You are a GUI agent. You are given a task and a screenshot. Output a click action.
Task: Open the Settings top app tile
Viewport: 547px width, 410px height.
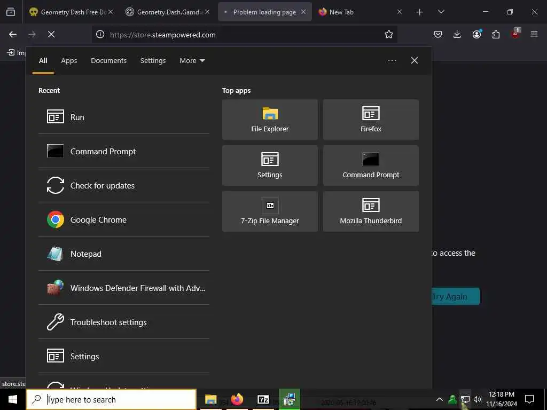[x=270, y=165]
